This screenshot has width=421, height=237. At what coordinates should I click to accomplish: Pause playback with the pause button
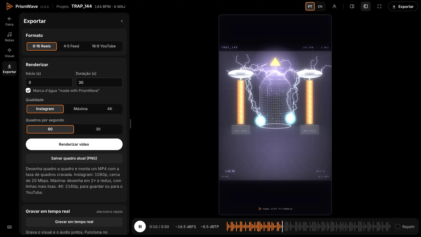coord(140,226)
